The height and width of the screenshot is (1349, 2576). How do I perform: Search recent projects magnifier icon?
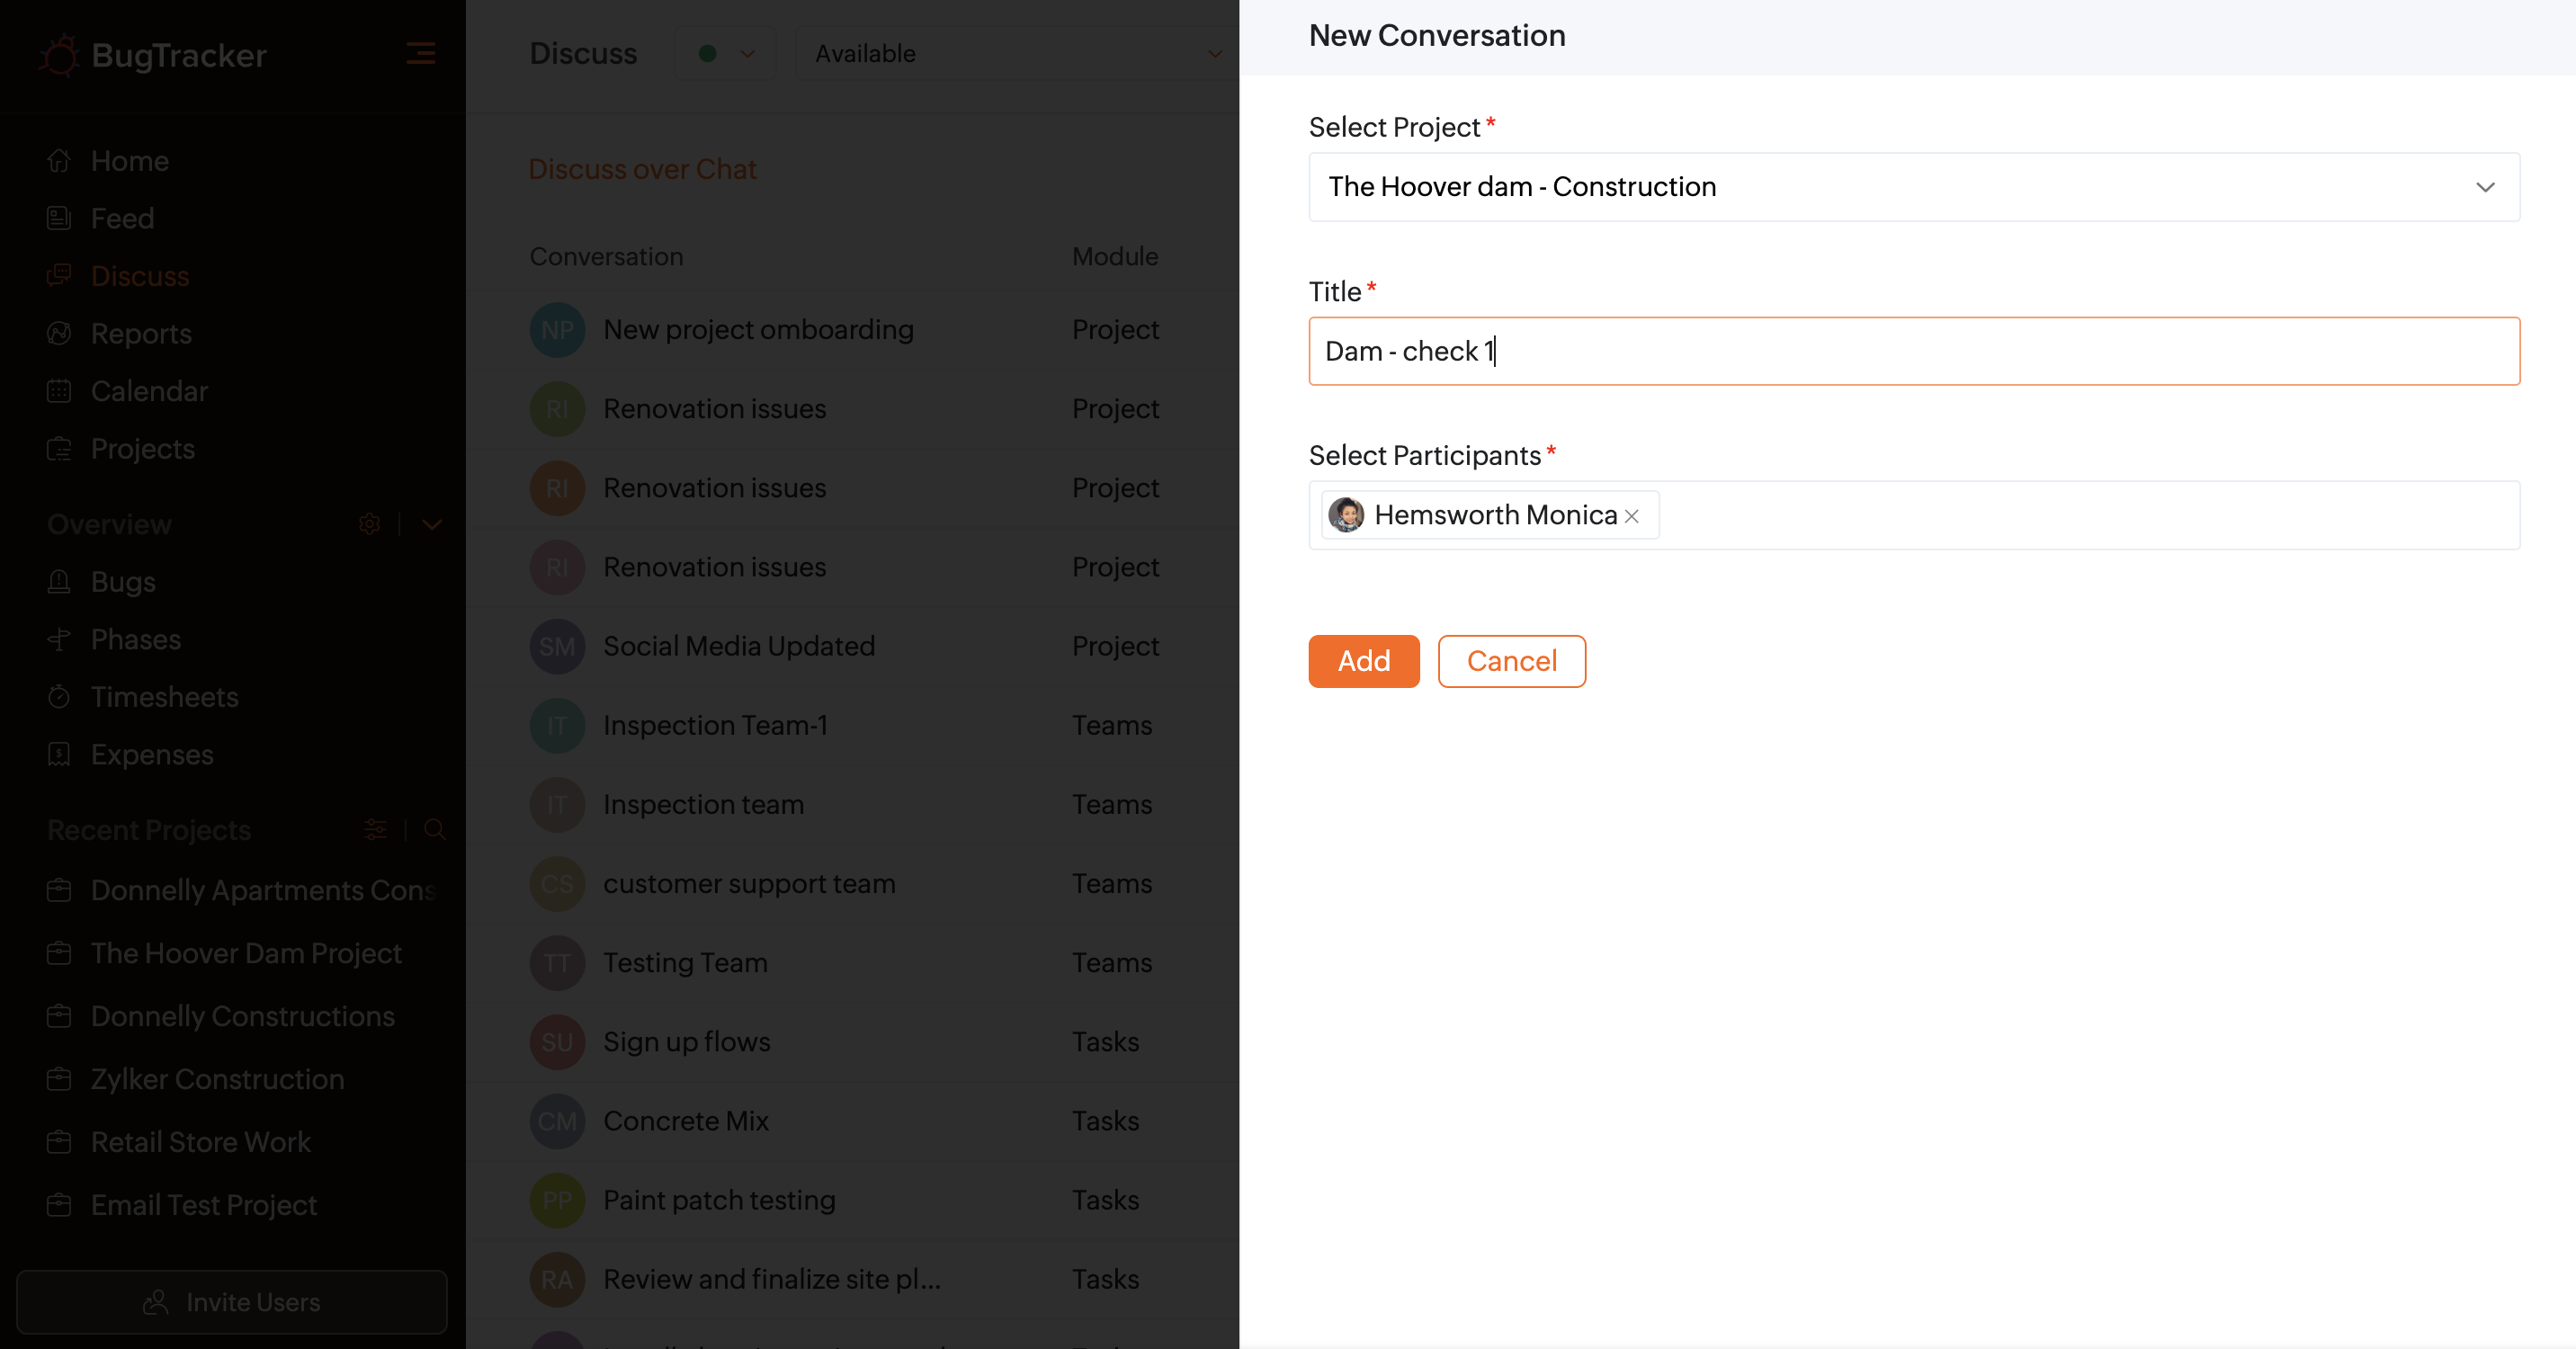pos(434,829)
